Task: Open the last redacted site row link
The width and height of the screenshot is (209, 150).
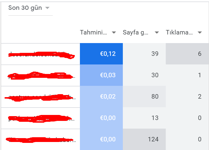Action: pyautogui.click(x=41, y=140)
